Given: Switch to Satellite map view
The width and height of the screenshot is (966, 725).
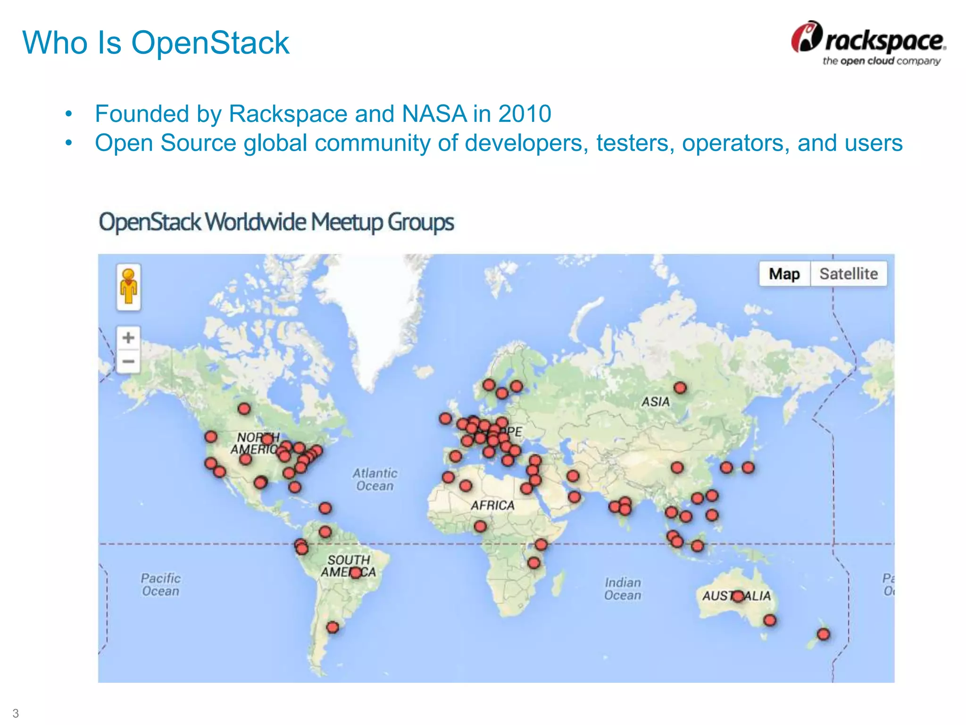Looking at the screenshot, I should (849, 274).
